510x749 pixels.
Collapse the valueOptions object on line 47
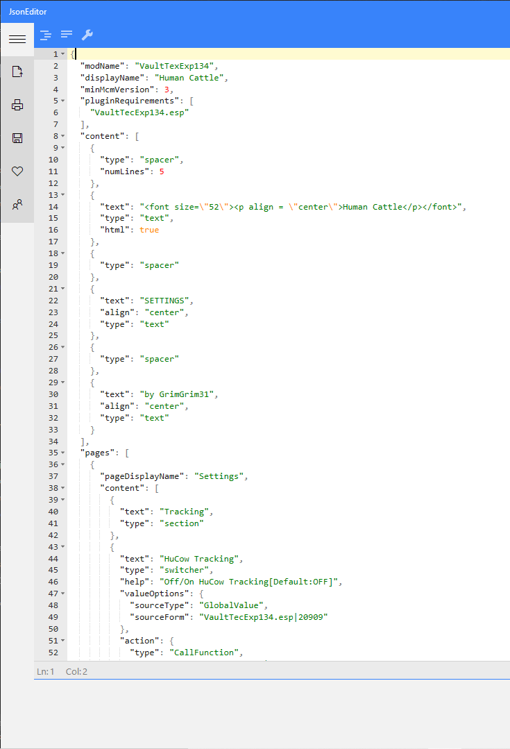click(x=63, y=594)
